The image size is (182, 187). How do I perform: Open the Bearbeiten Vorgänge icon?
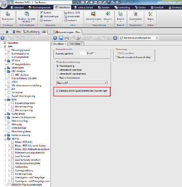click(x=8, y=14)
